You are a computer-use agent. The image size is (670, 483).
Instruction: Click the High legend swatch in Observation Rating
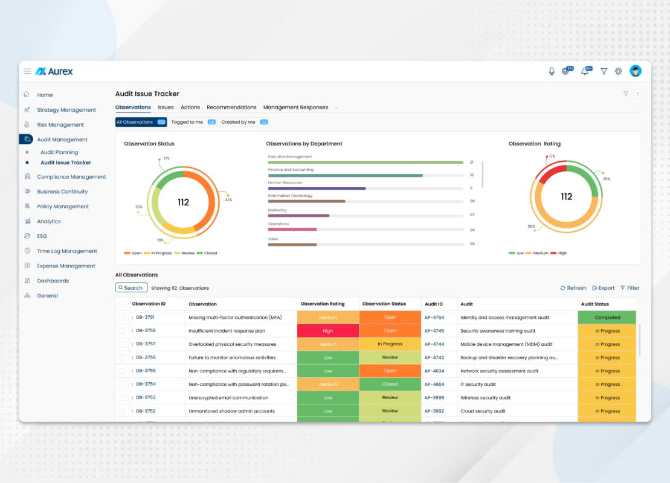[x=553, y=253]
